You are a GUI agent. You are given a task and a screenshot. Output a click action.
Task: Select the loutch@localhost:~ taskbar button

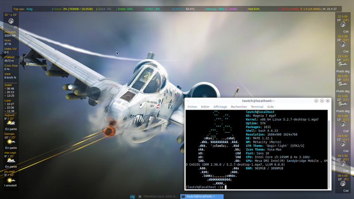(202, 196)
